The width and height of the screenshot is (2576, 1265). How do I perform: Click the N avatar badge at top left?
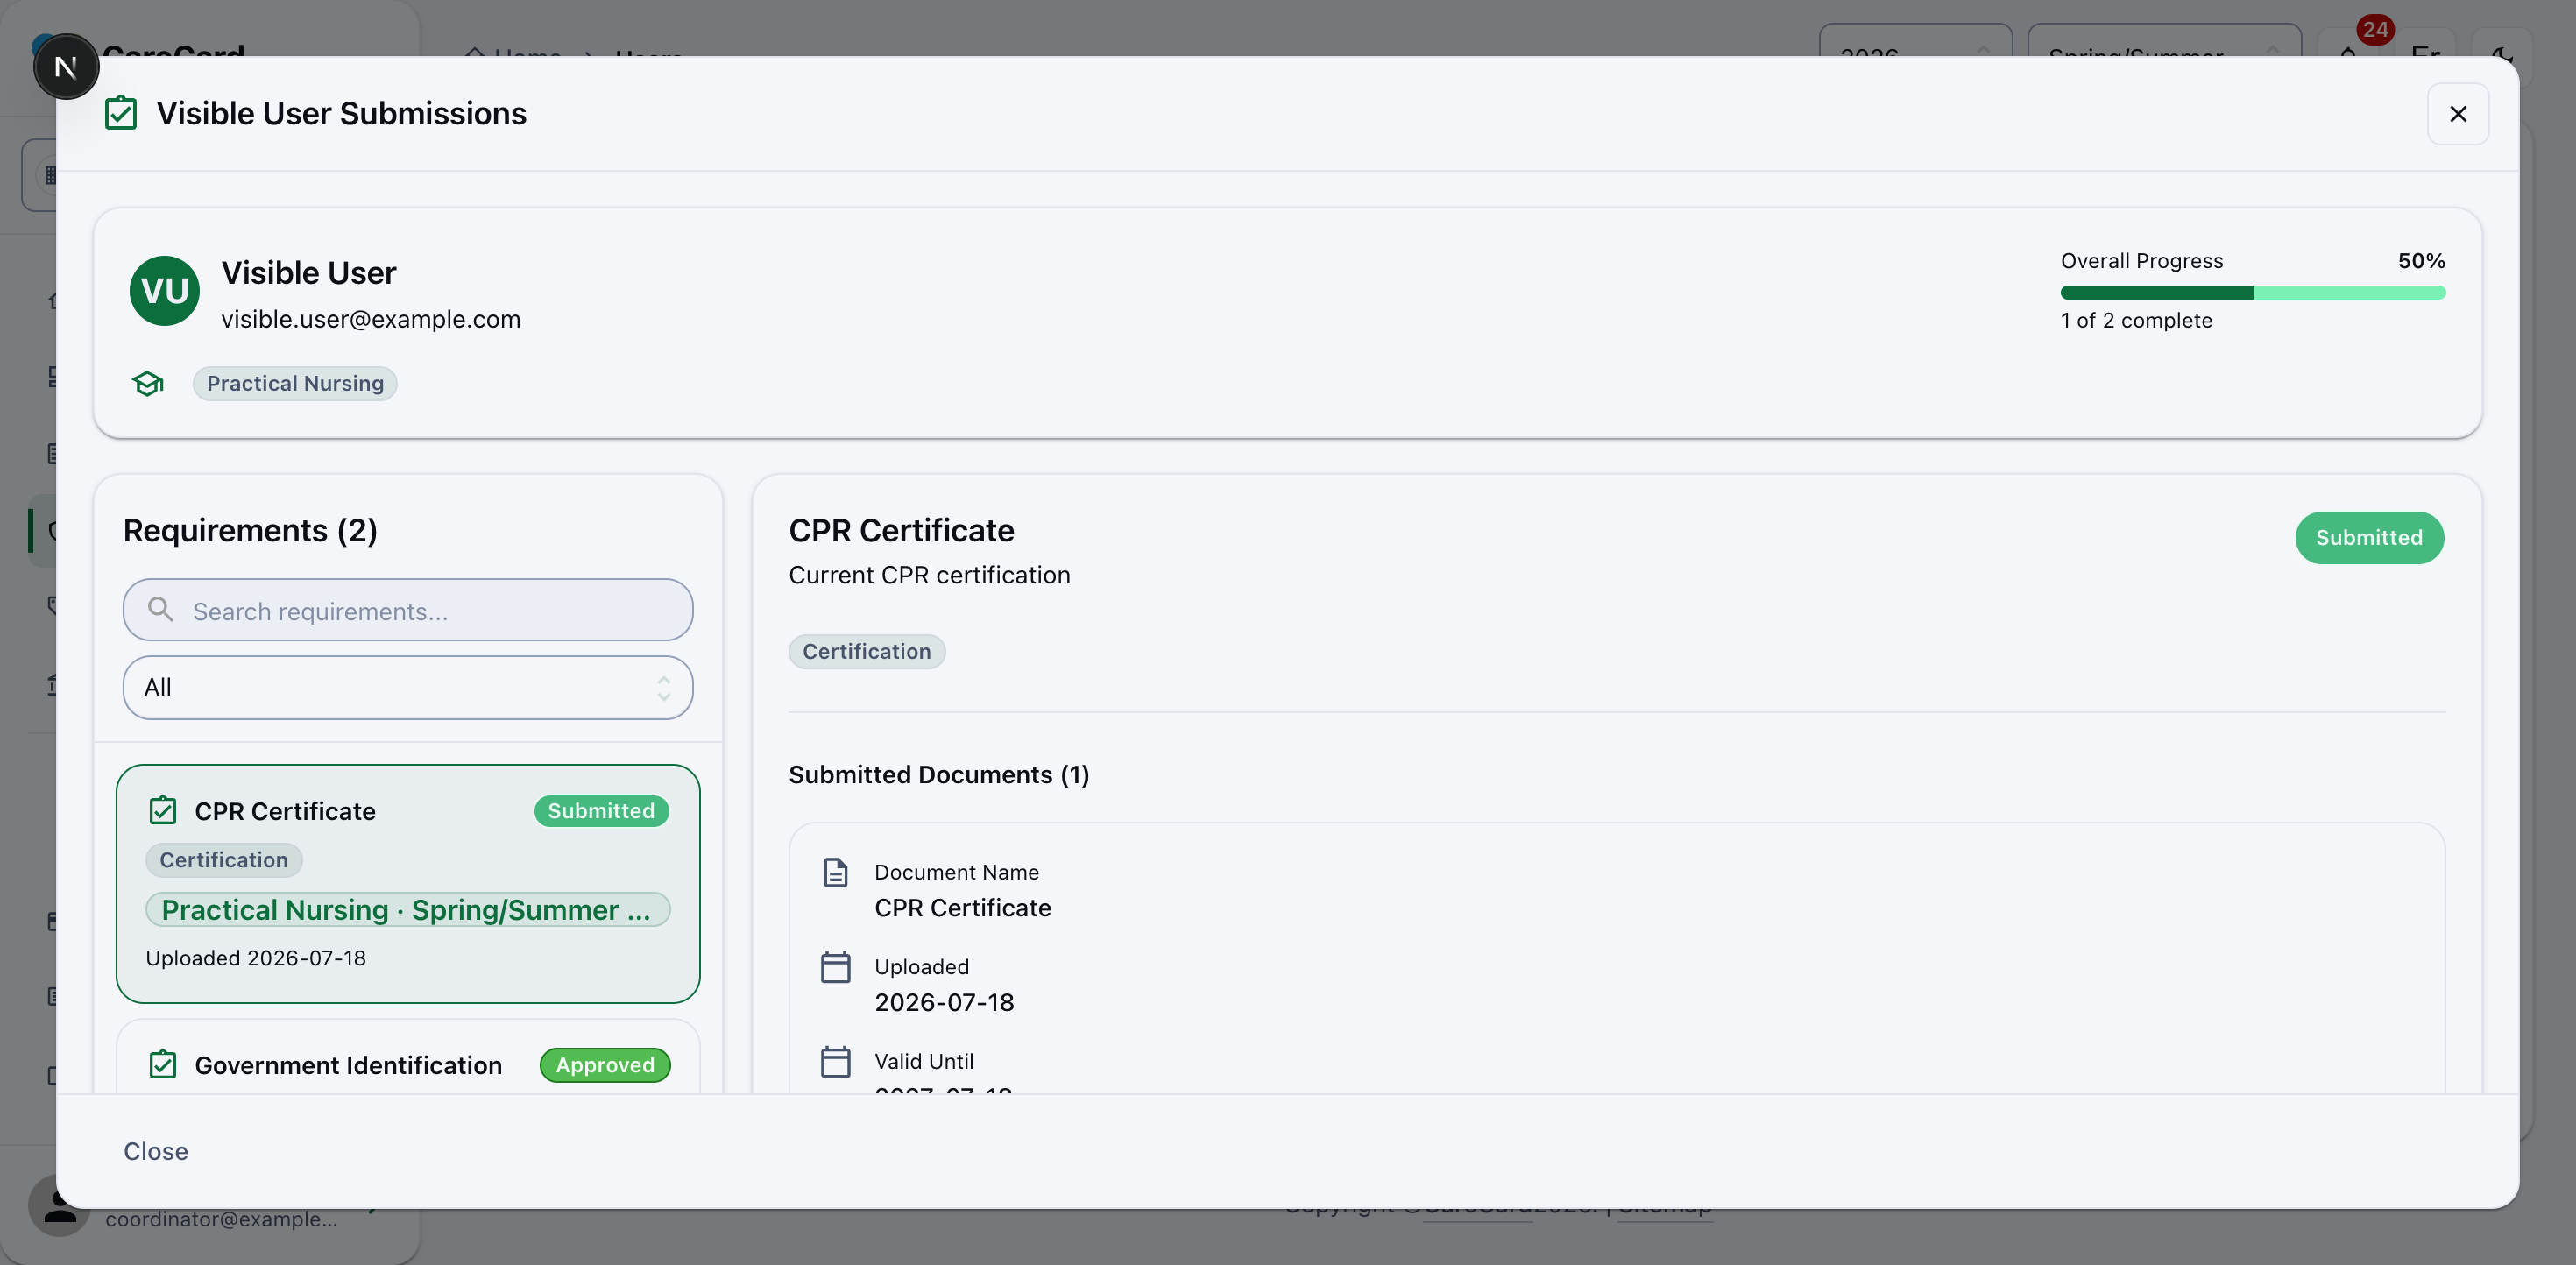(x=66, y=67)
